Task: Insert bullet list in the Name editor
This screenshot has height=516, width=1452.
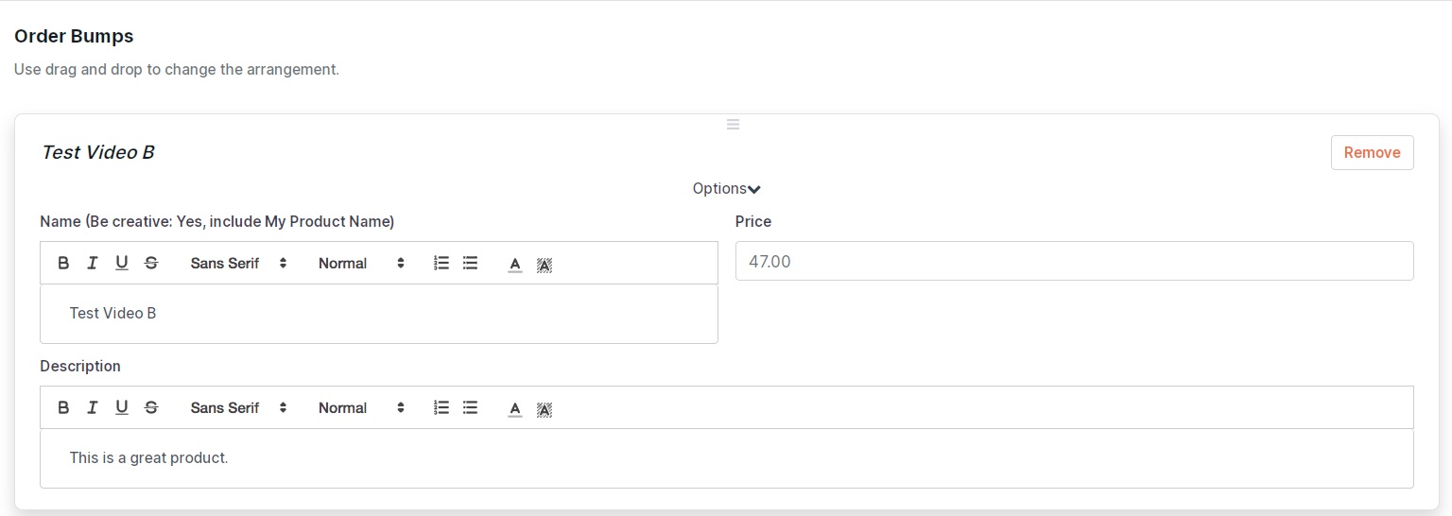Action: [471, 263]
